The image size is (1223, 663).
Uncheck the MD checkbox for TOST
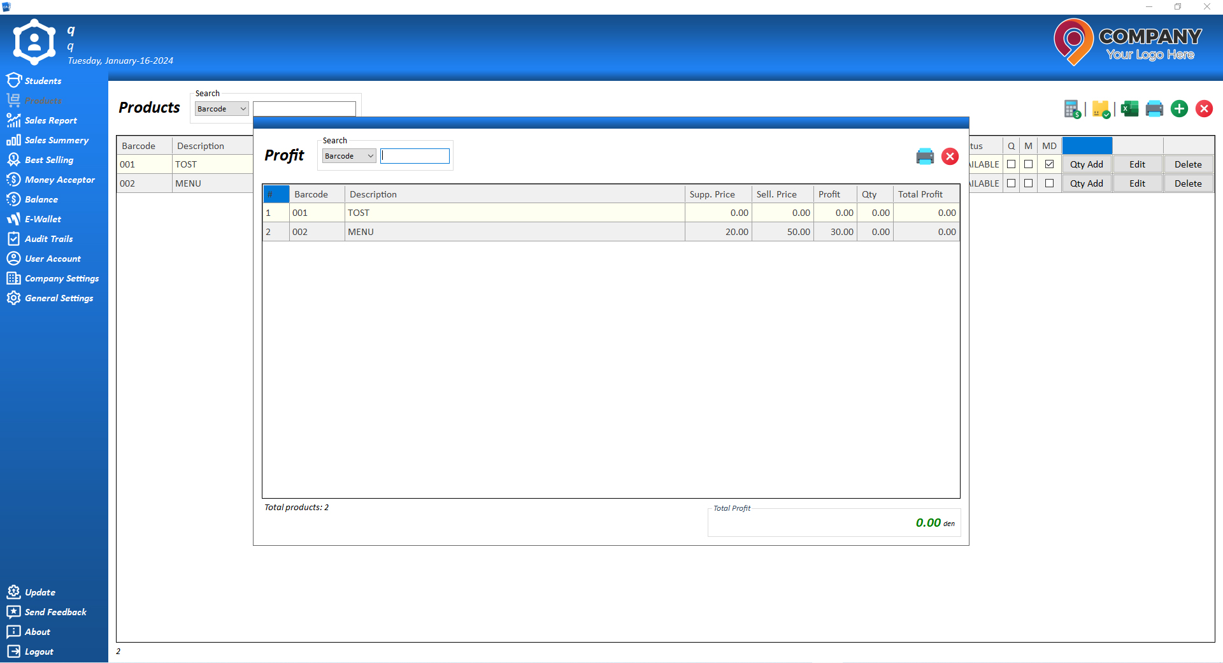point(1049,164)
